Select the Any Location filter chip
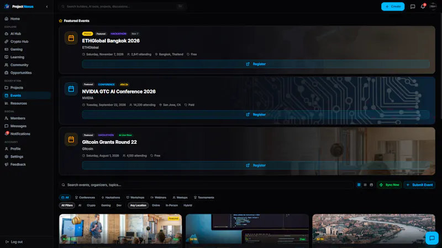The image size is (442, 248). click(x=138, y=206)
